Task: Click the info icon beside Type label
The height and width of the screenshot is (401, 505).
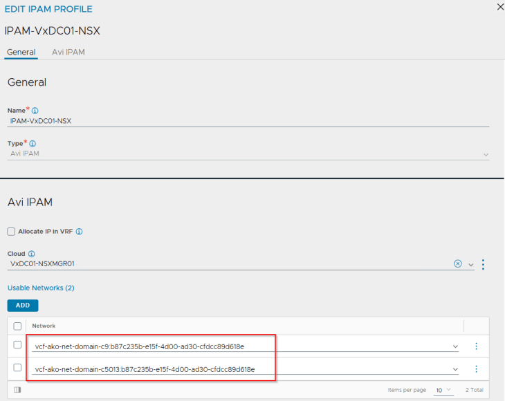Action: coord(33,144)
